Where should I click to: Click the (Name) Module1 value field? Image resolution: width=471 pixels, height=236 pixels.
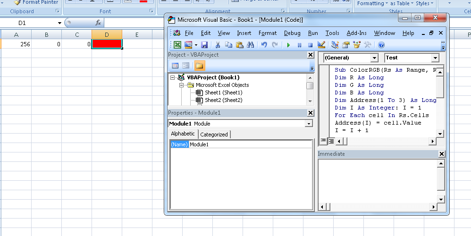coord(251,144)
